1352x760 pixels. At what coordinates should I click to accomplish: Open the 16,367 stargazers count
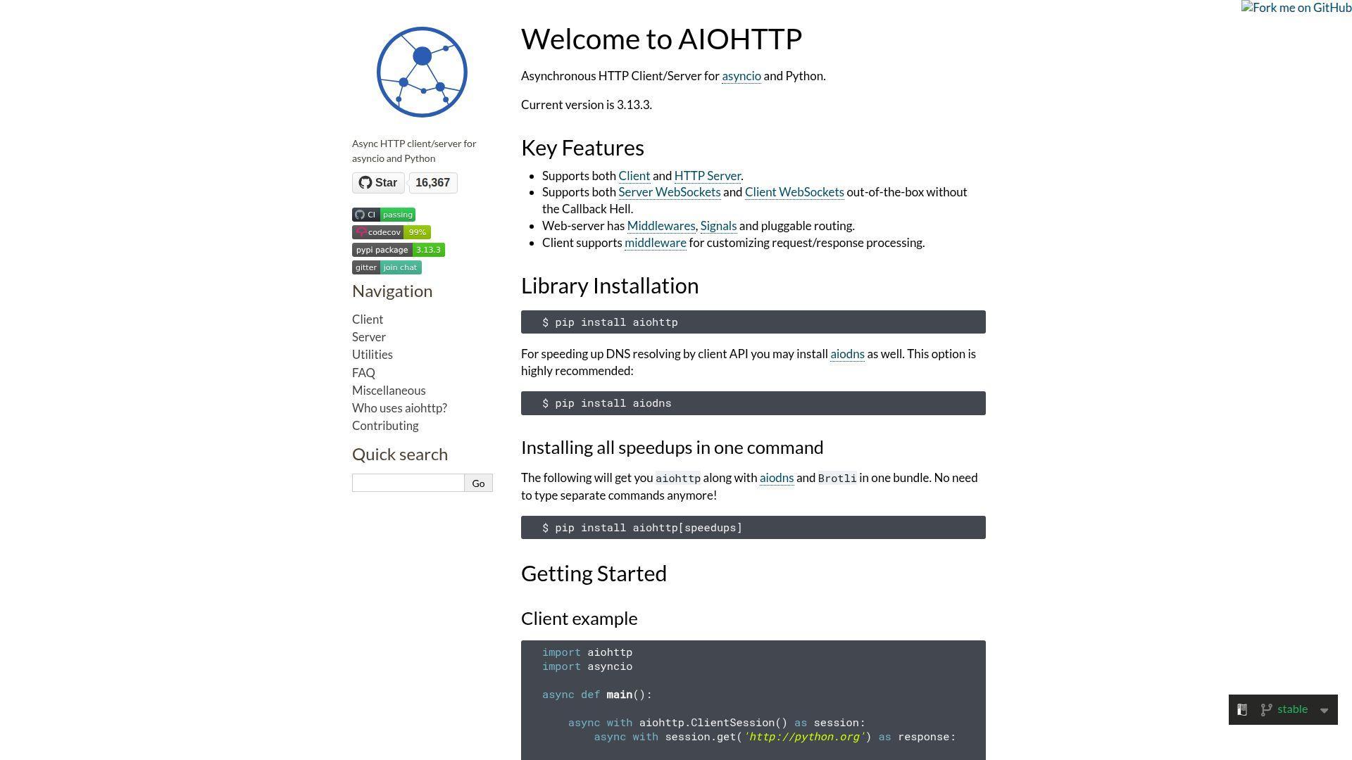(x=432, y=183)
